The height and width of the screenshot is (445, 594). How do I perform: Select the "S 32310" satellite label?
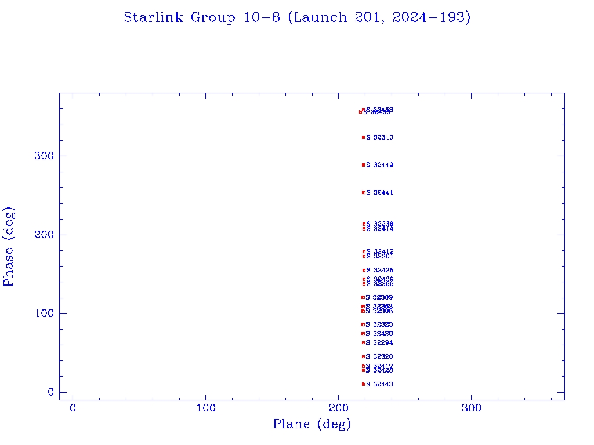click(x=379, y=137)
